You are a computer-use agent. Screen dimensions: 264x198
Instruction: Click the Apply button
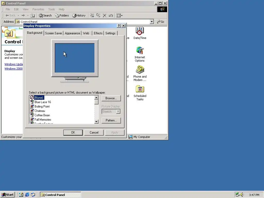pyautogui.click(x=115, y=133)
